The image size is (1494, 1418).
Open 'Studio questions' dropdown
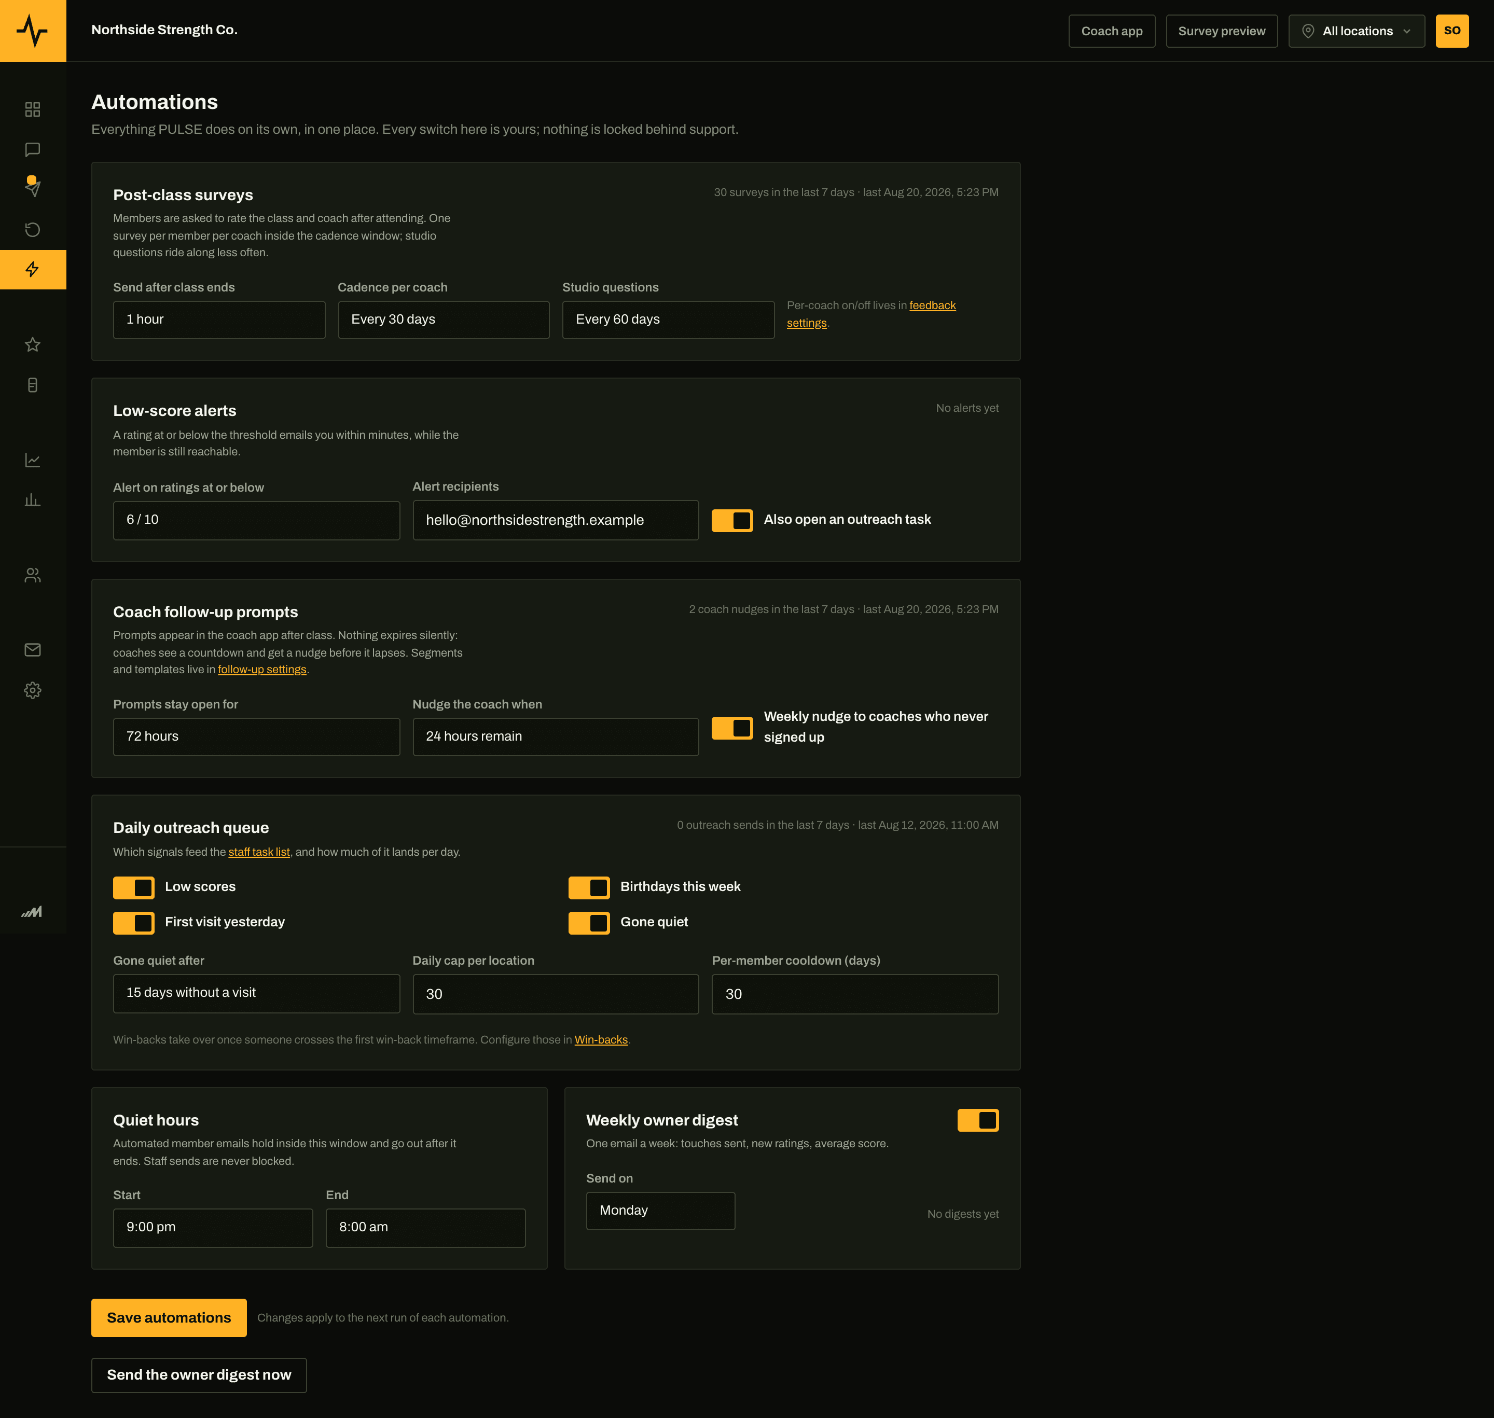click(668, 319)
